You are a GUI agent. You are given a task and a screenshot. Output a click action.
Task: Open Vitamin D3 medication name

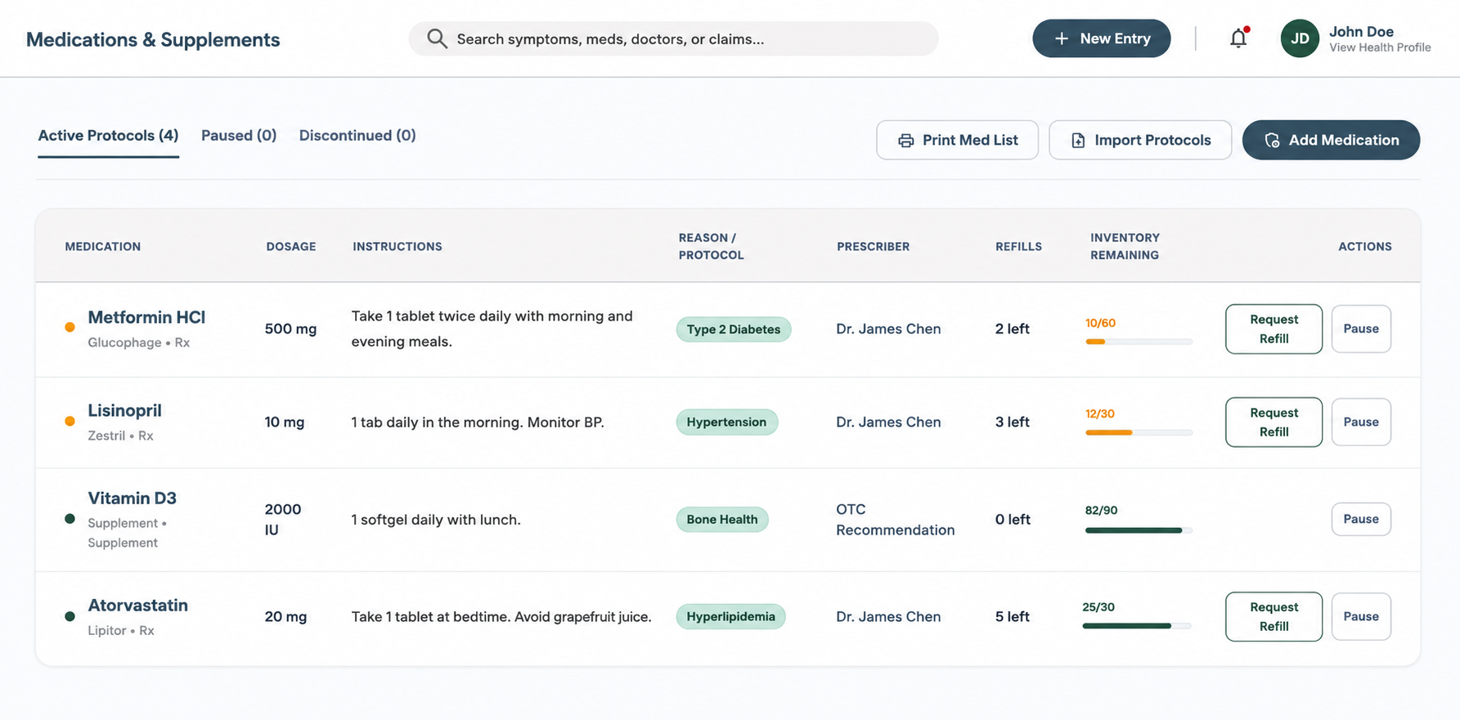[132, 498]
